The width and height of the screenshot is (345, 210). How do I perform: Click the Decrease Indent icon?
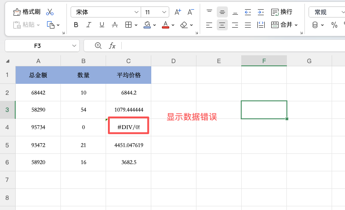(248, 12)
